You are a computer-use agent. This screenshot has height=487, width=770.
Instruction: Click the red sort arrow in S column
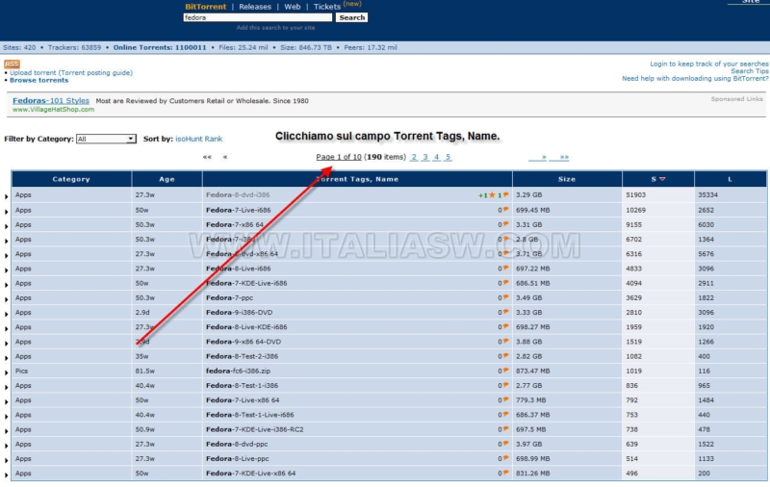click(662, 179)
